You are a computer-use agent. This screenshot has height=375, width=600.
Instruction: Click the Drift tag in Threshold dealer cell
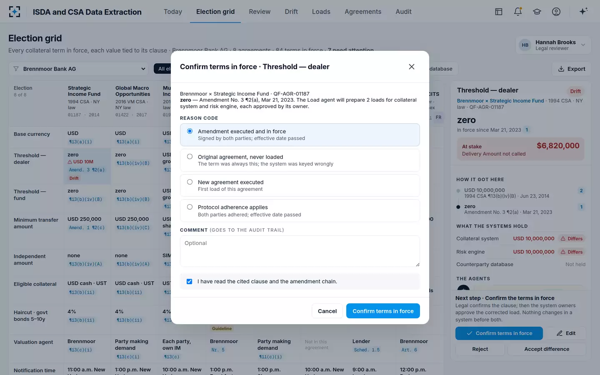[74, 178]
